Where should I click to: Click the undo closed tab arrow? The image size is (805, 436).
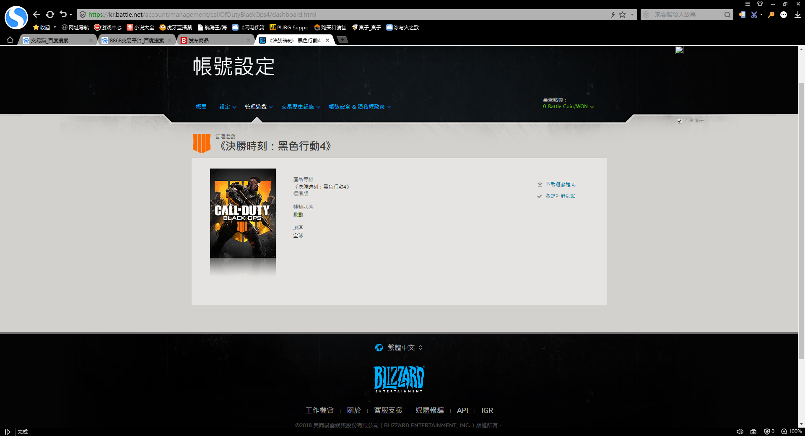pyautogui.click(x=63, y=14)
